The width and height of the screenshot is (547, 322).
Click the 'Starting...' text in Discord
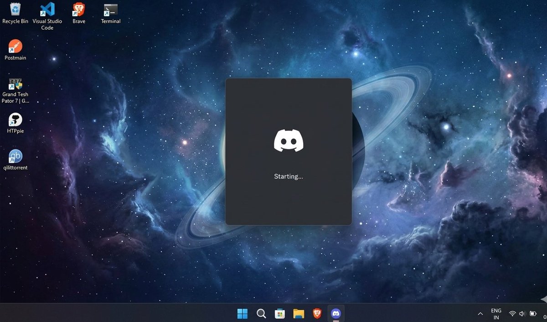click(289, 176)
